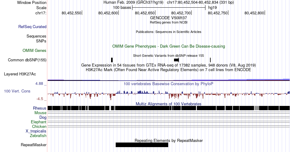Click the GENCODE V50lift37 track title
Viewport: 290px width, 152px height.
(169, 18)
